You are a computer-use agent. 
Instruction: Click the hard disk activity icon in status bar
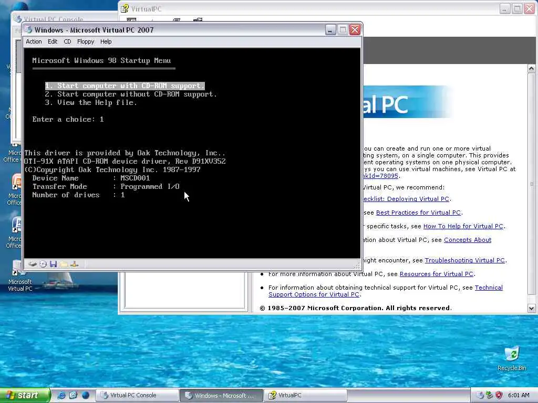pyautogui.click(x=33, y=264)
